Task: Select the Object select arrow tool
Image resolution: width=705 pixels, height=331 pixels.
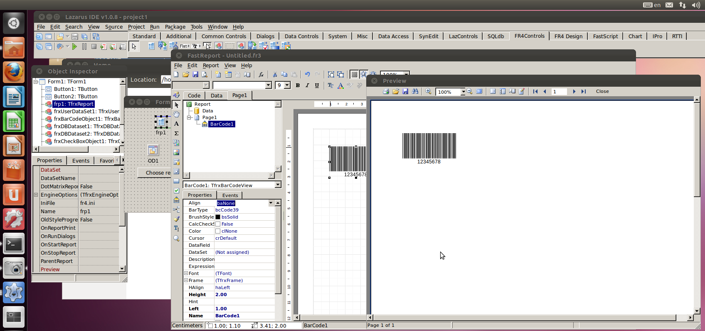Action: pos(177,105)
